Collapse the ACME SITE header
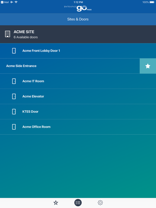Image resolution: width=156 pixels, height=208 pixels. click(78, 34)
